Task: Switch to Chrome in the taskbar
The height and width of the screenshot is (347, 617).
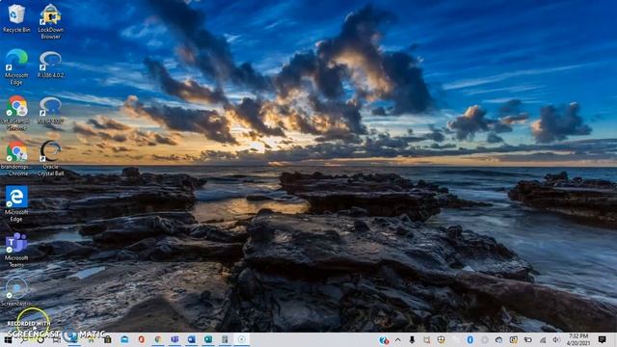Action: 158,339
